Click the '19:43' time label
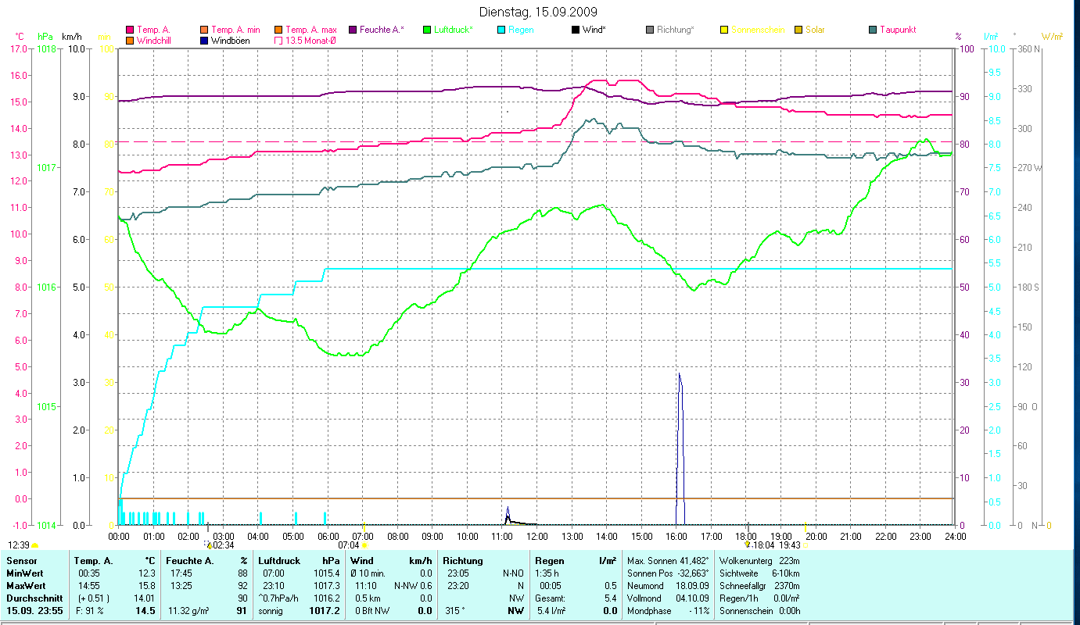Screen dimensions: 1080x625 click(790, 545)
